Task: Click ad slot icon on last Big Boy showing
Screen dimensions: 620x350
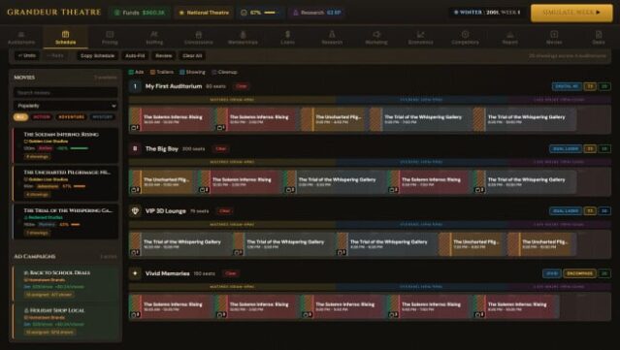Action: [479, 190]
